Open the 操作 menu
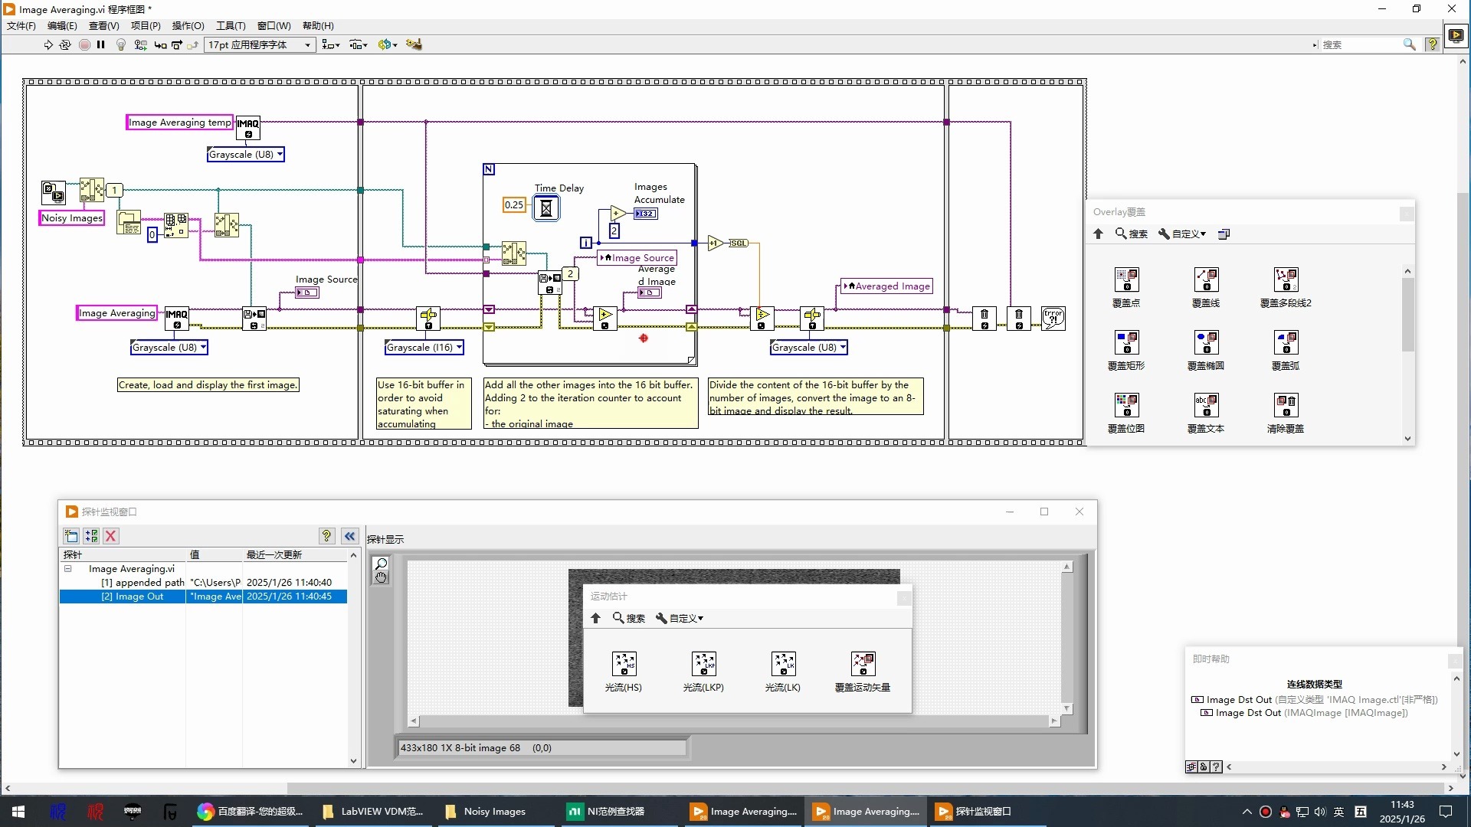 tap(187, 25)
